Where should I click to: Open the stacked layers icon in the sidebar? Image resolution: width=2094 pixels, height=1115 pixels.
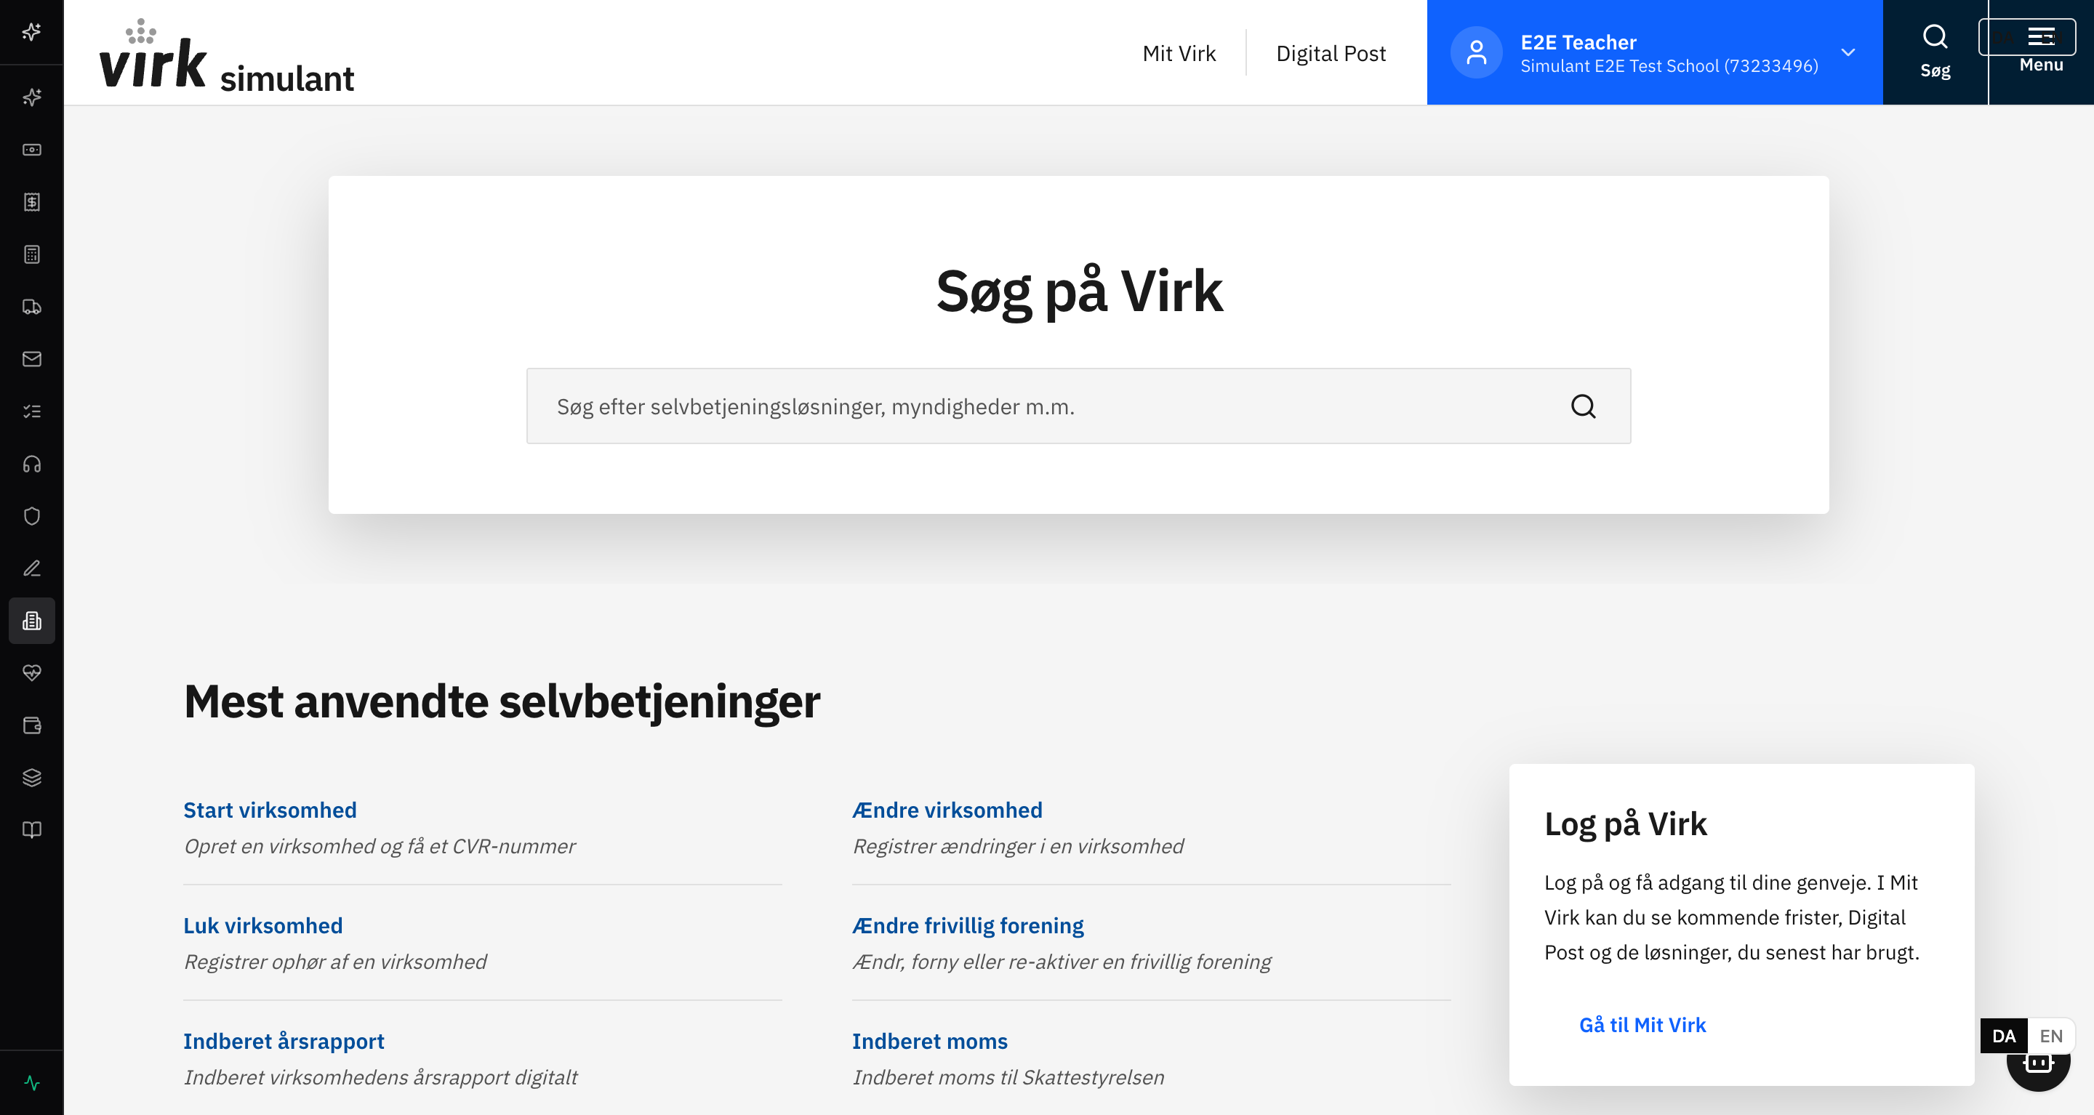pyautogui.click(x=32, y=778)
